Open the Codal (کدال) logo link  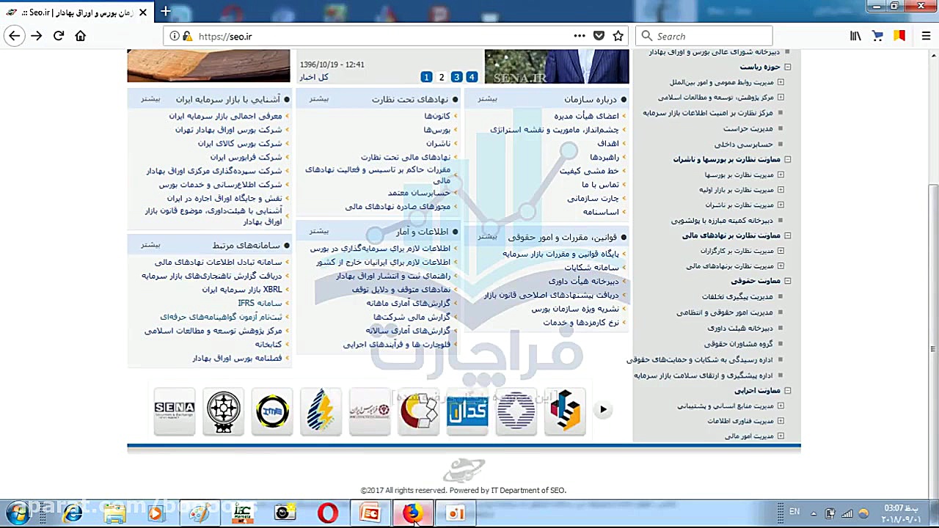[467, 411]
